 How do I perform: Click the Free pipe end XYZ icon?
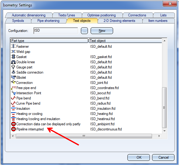pyautogui.click(x=13, y=88)
